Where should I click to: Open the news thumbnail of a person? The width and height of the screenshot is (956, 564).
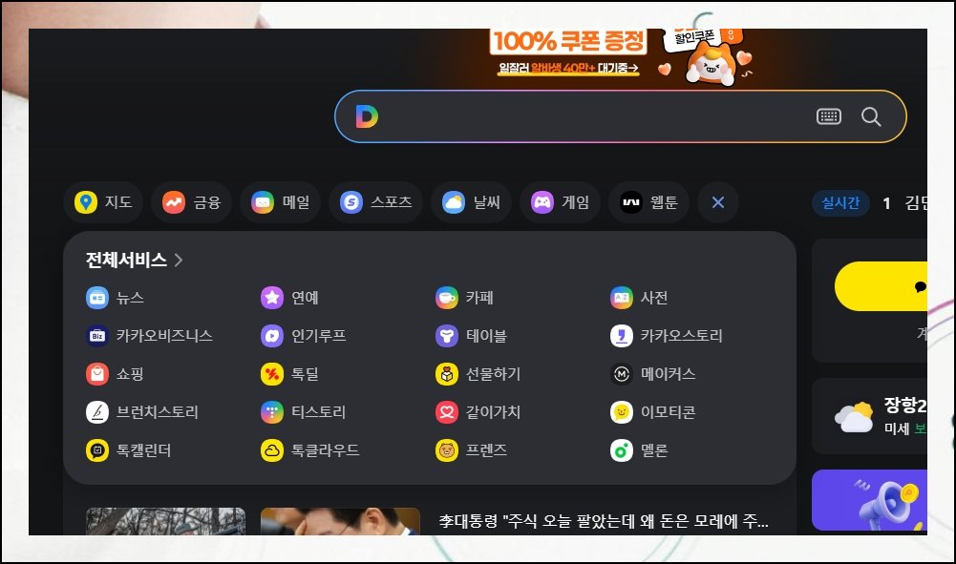340,521
